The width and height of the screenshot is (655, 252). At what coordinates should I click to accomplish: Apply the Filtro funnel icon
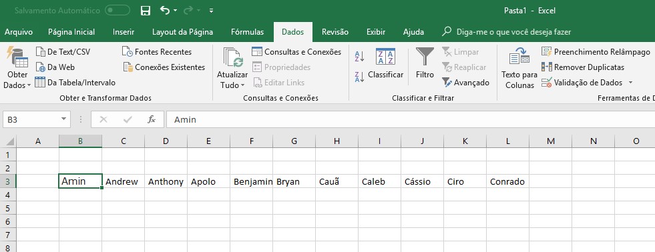[x=425, y=56]
